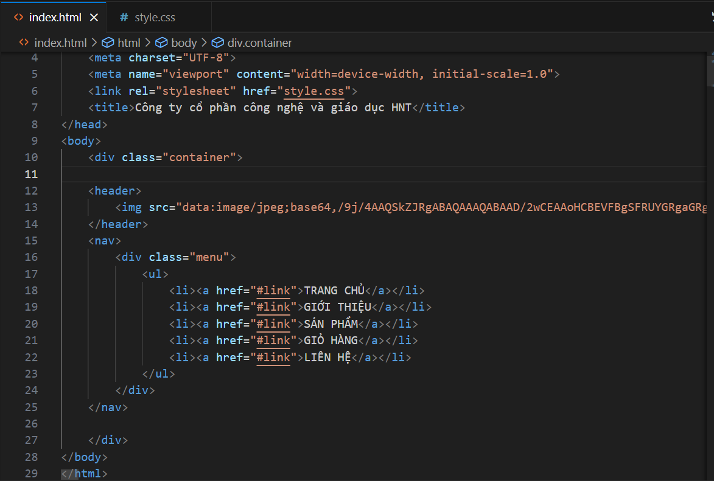Click the #link href on the LIÊN HỆ line

[x=273, y=357]
